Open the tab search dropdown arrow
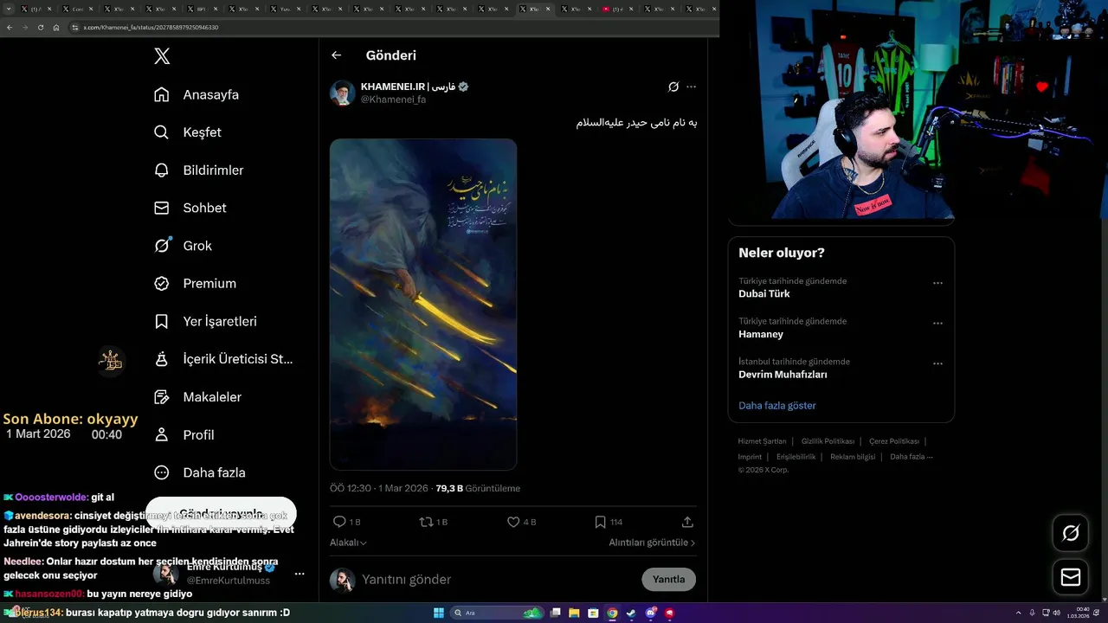 coord(10,9)
